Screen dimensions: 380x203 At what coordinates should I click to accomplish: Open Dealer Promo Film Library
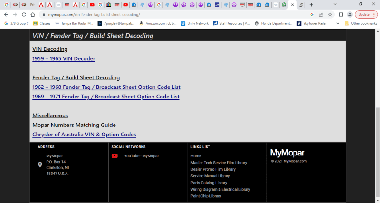coord(213,169)
